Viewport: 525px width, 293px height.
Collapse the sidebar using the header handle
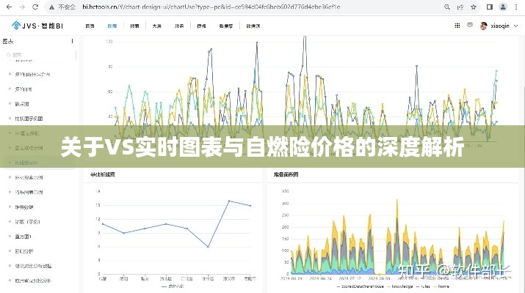click(x=72, y=41)
